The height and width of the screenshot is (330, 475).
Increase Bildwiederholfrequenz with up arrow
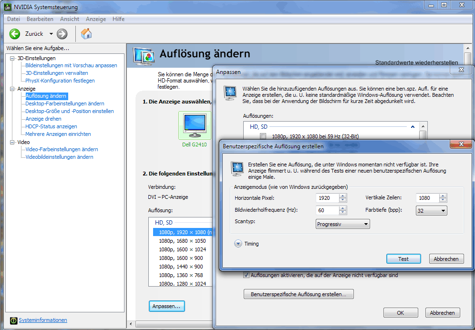pos(342,208)
